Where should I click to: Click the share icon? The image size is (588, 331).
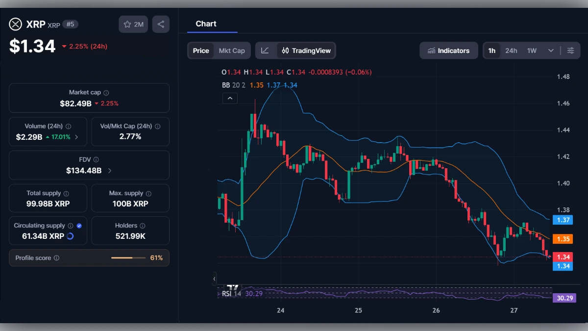pyautogui.click(x=161, y=24)
